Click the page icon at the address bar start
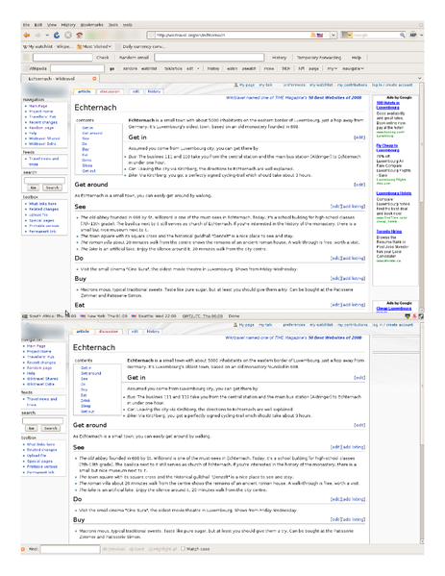The image size is (445, 576). [x=151, y=36]
